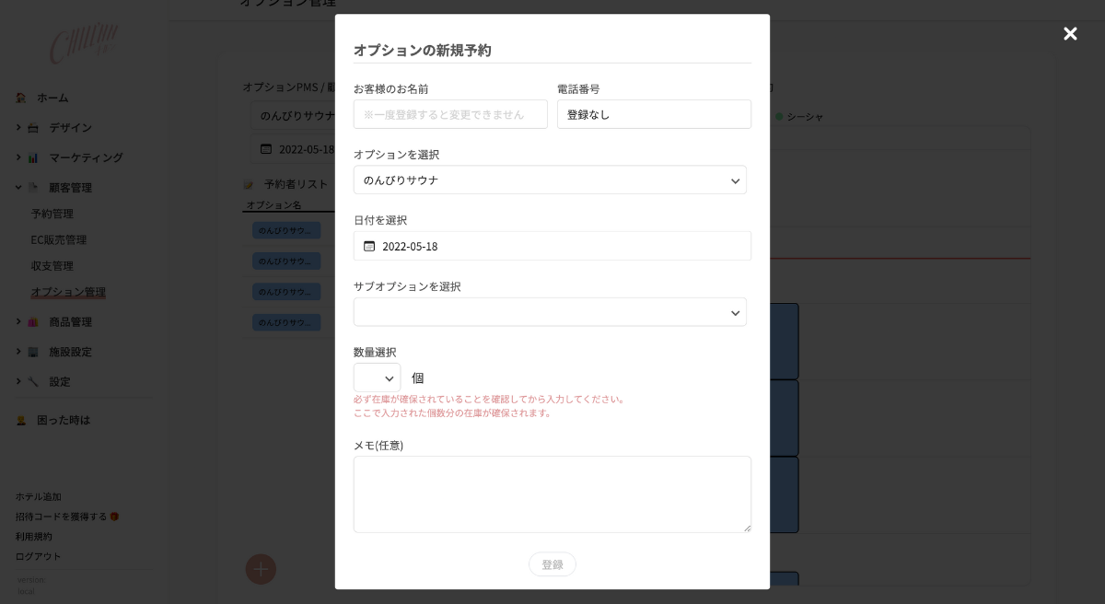Open the quantity selection dropdown
The height and width of the screenshot is (604, 1105).
click(377, 378)
